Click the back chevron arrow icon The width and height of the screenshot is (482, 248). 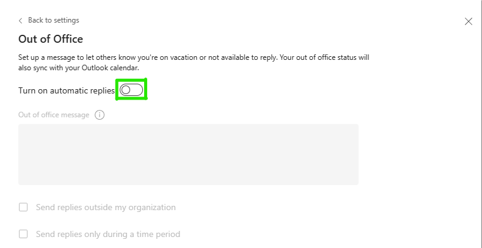coord(21,21)
